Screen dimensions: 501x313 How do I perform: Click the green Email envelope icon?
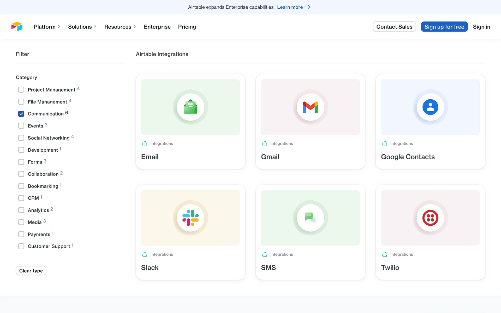(x=190, y=107)
